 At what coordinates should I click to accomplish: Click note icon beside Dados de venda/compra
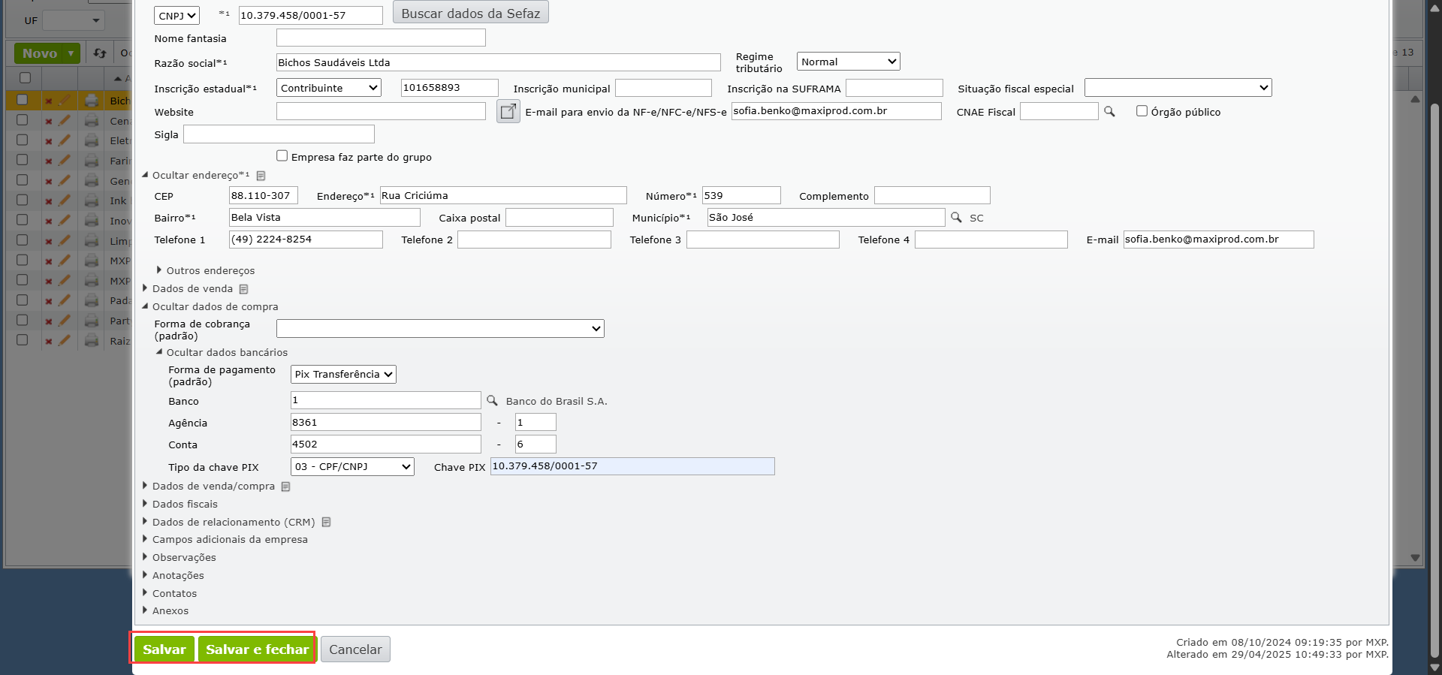tap(285, 487)
